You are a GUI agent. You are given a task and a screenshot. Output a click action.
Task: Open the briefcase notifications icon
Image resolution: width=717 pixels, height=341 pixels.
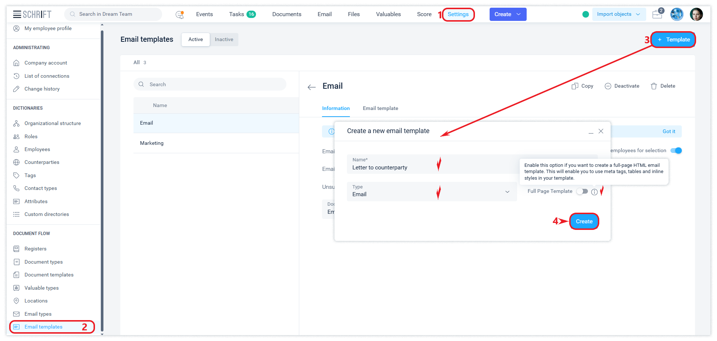[657, 14]
